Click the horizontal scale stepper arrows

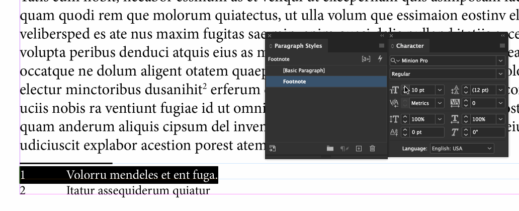click(x=466, y=119)
